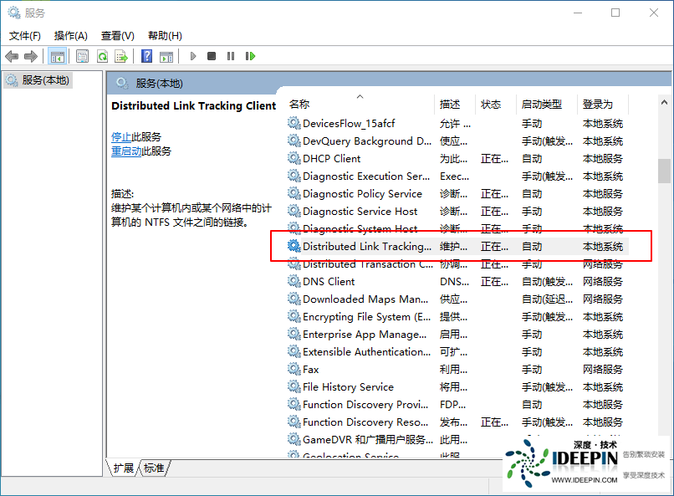
Task: Sort by the 登录为 column header
Action: 603,104
